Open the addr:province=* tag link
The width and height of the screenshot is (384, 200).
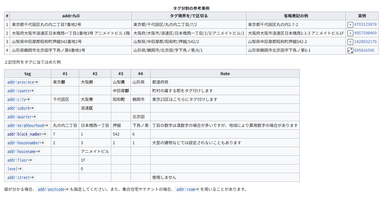[x=23, y=82]
